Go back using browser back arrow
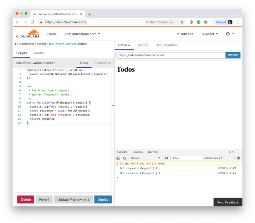 coord(18,22)
